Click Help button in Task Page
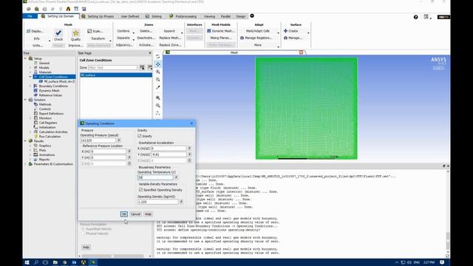 (86, 248)
